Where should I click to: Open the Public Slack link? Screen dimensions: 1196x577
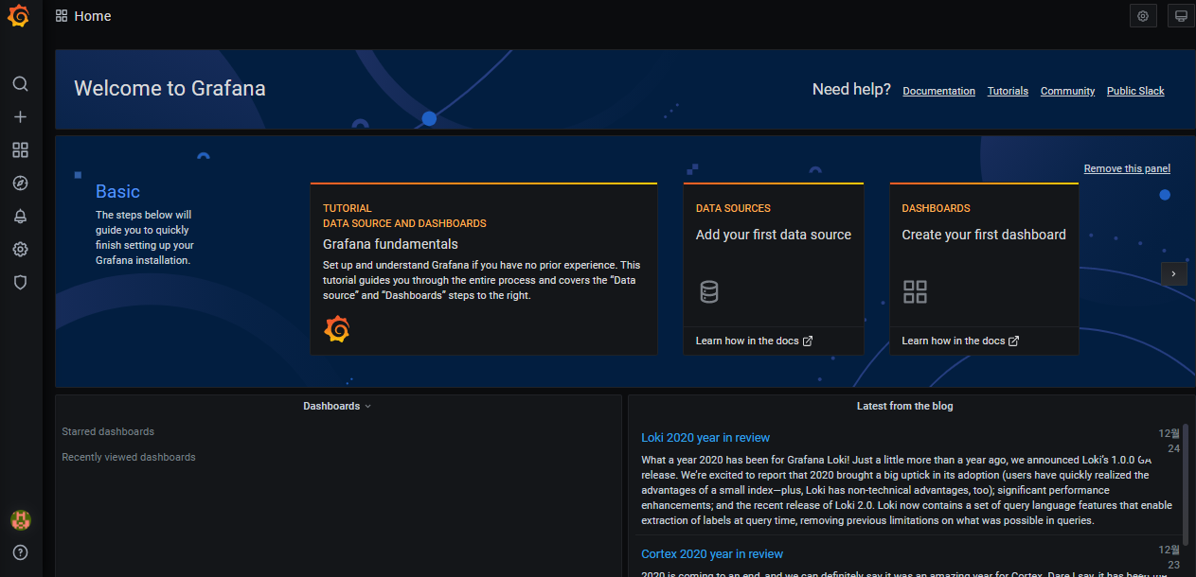pyautogui.click(x=1135, y=91)
